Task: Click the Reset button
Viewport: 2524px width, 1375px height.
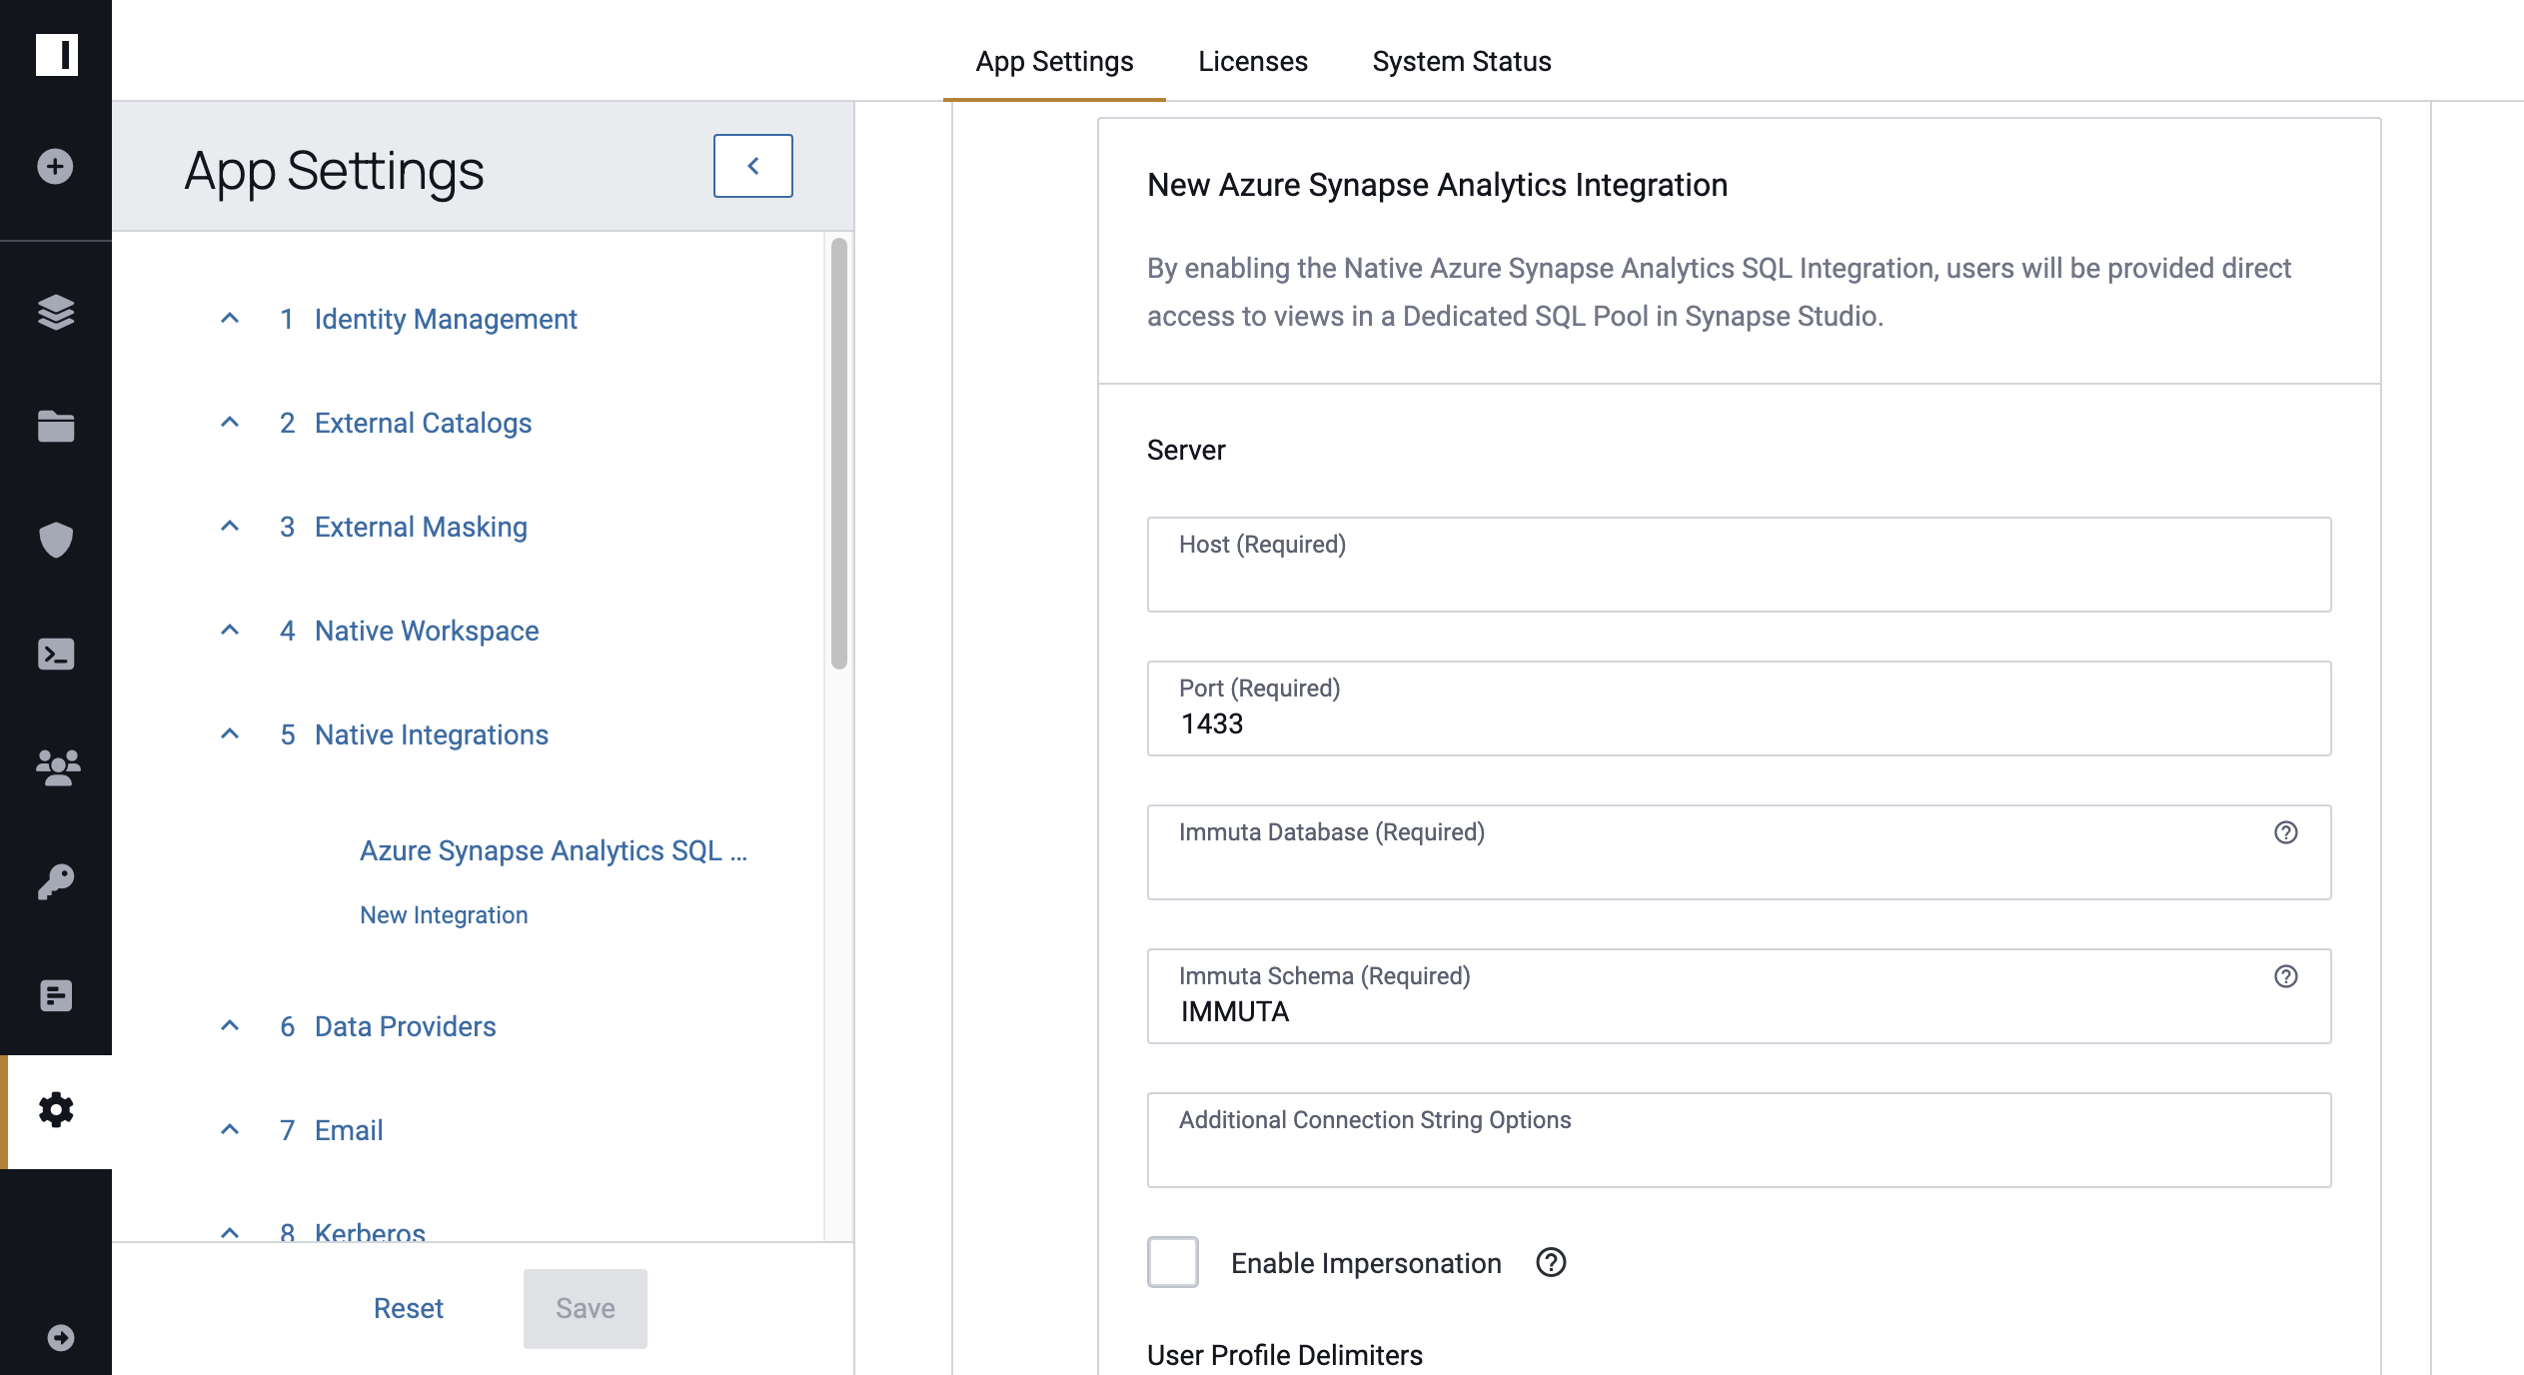Action: (x=408, y=1307)
